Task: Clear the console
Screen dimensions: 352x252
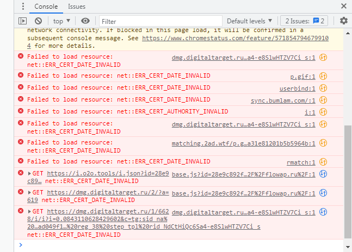Action: pyautogui.click(x=38, y=21)
